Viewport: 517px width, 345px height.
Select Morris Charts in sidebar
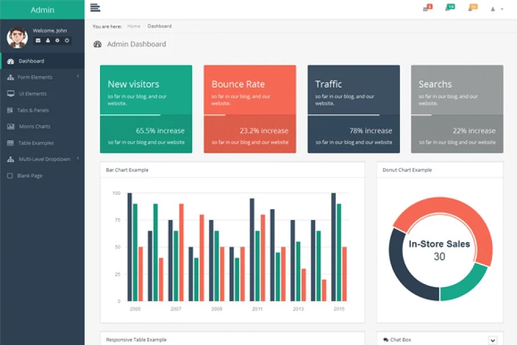click(x=34, y=126)
